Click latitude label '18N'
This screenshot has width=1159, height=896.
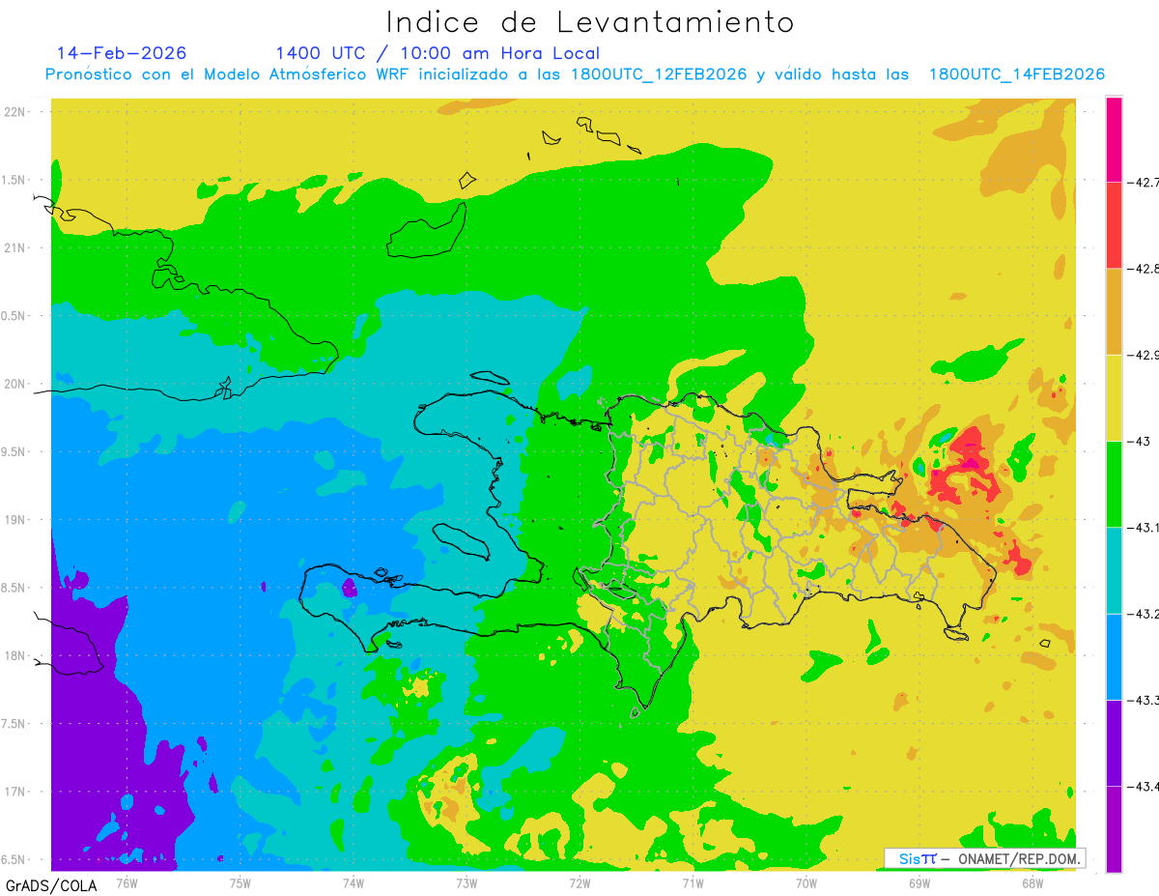(14, 655)
